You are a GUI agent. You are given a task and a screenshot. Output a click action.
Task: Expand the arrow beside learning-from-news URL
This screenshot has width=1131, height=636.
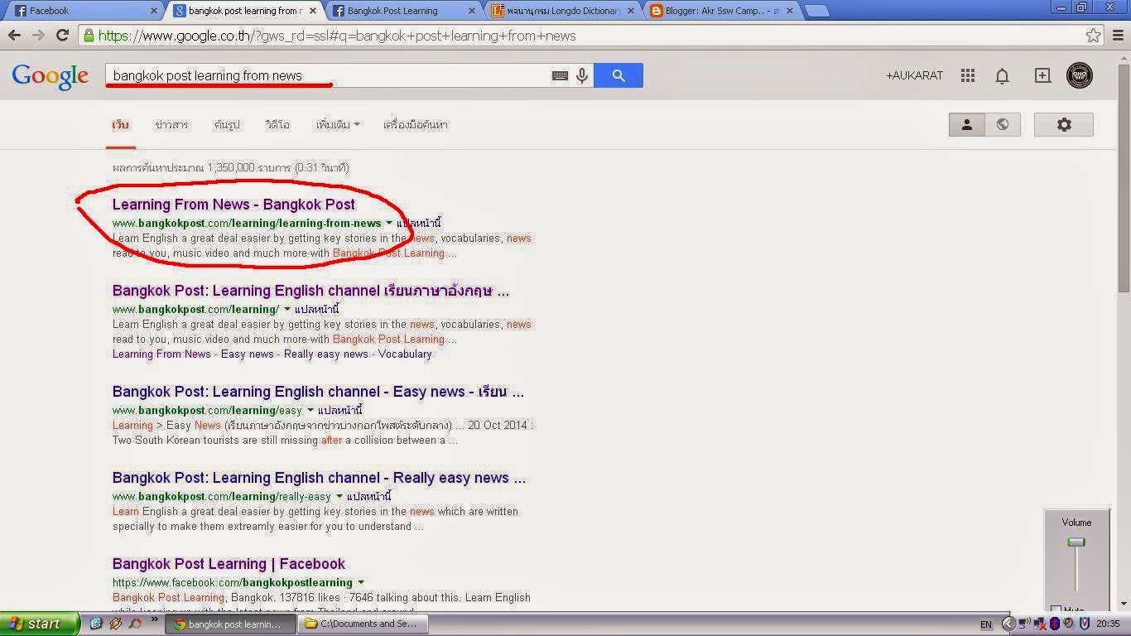[x=389, y=223]
